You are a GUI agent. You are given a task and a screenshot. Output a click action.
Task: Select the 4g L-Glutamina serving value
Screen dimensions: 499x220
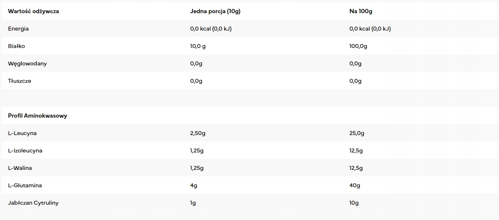[193, 186]
